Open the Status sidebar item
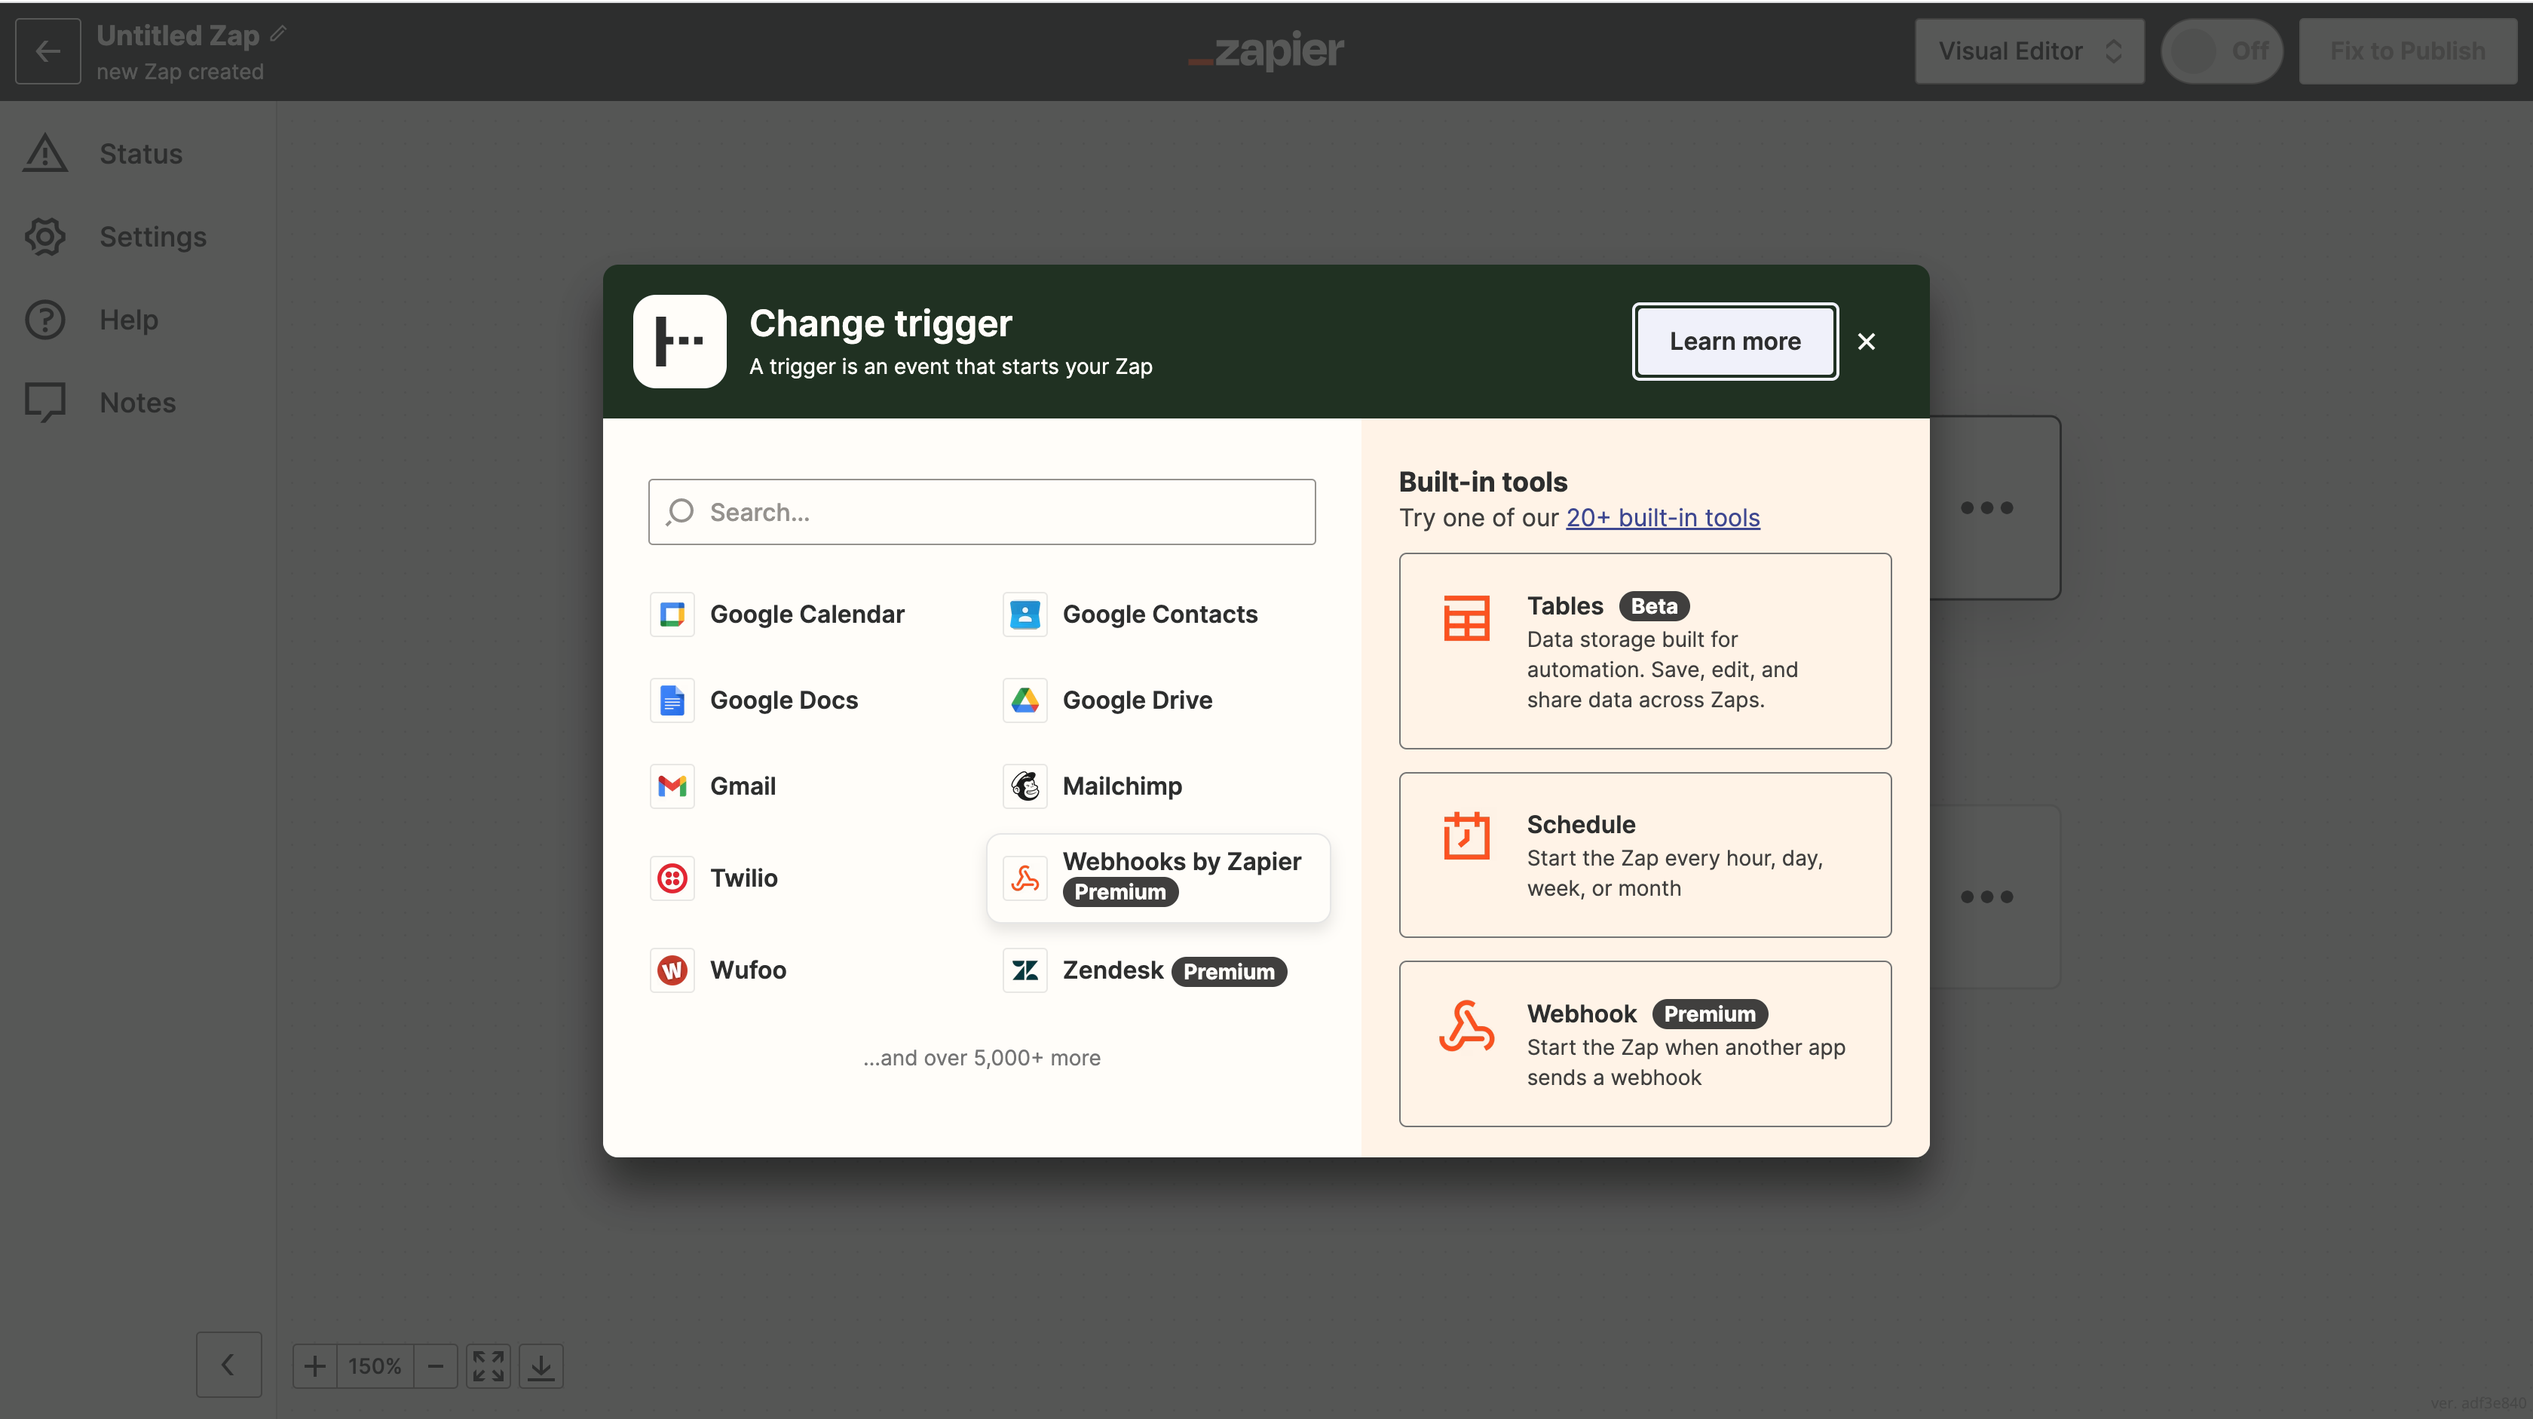The height and width of the screenshot is (1419, 2533). 138,153
